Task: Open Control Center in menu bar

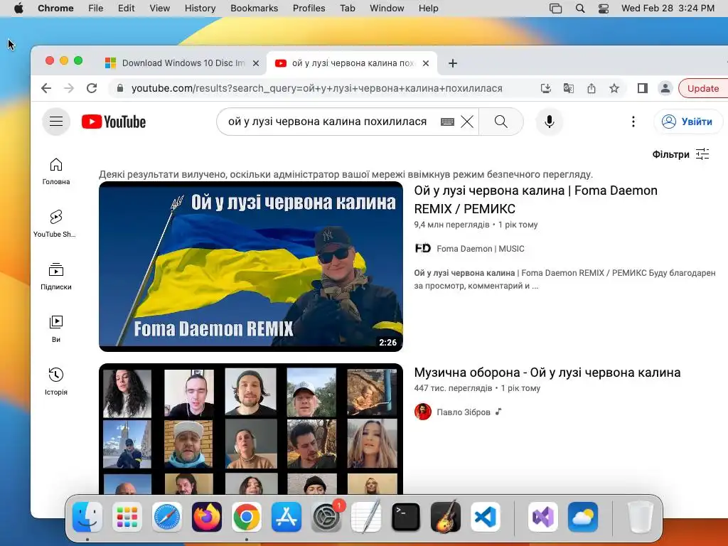Action: pos(603,8)
